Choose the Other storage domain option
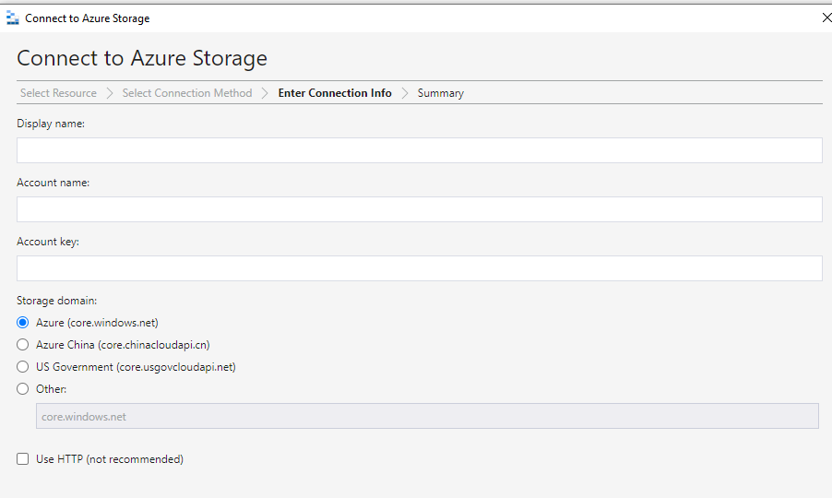Screen dimensions: 832x498 tap(22, 389)
